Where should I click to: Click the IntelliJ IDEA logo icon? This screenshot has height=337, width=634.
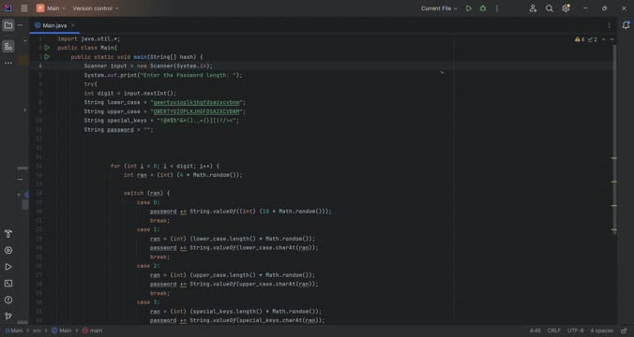pyautogui.click(x=8, y=8)
